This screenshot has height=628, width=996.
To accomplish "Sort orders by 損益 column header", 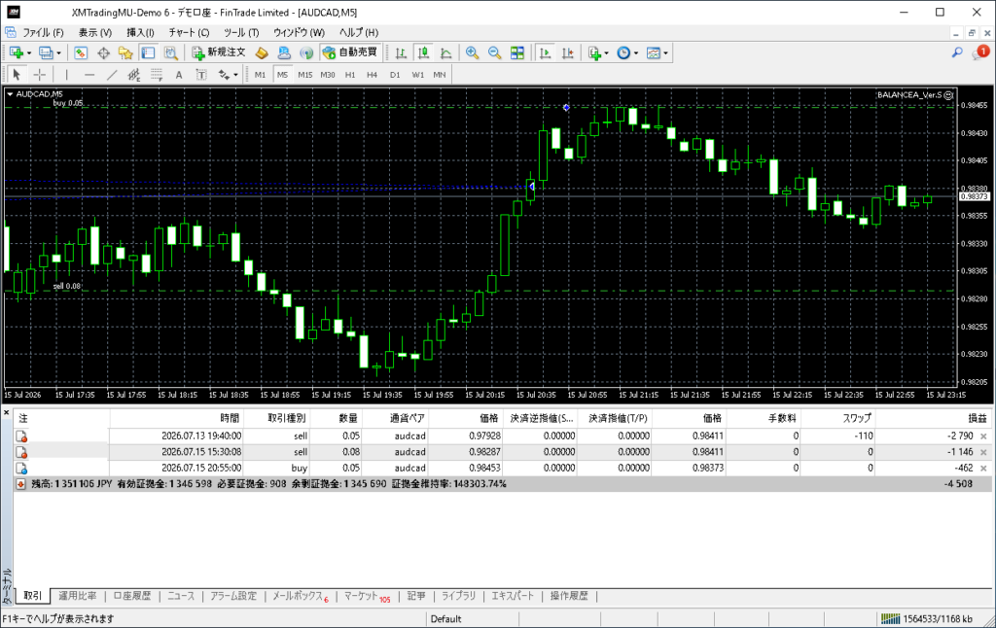I will [933, 418].
